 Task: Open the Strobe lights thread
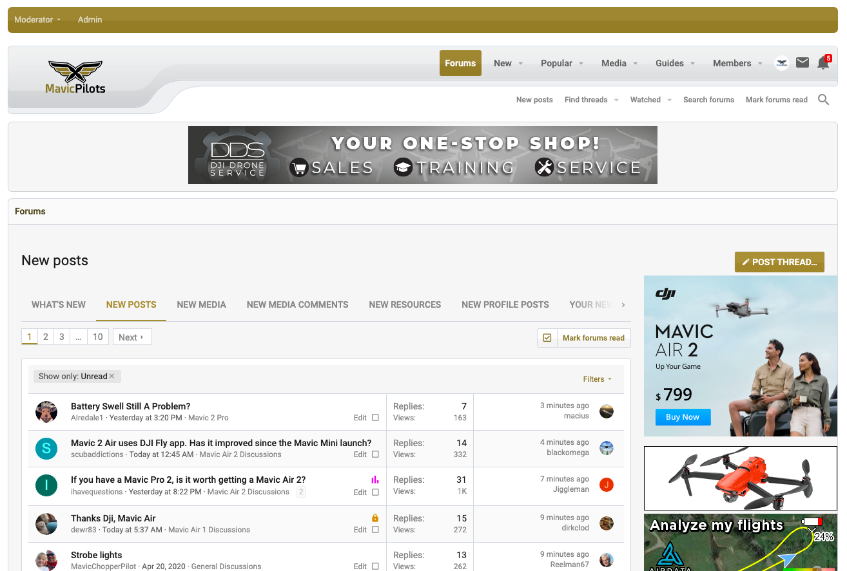(x=96, y=555)
